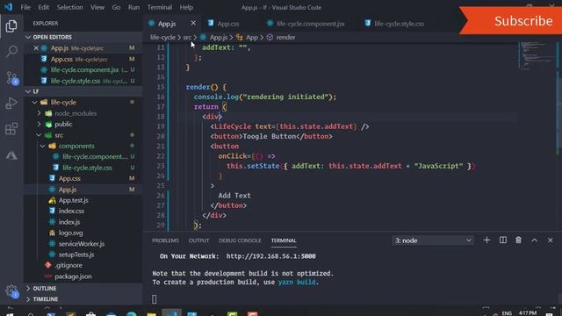562x316 pixels.
Task: Open the Help menu
Action: [x=186, y=7]
